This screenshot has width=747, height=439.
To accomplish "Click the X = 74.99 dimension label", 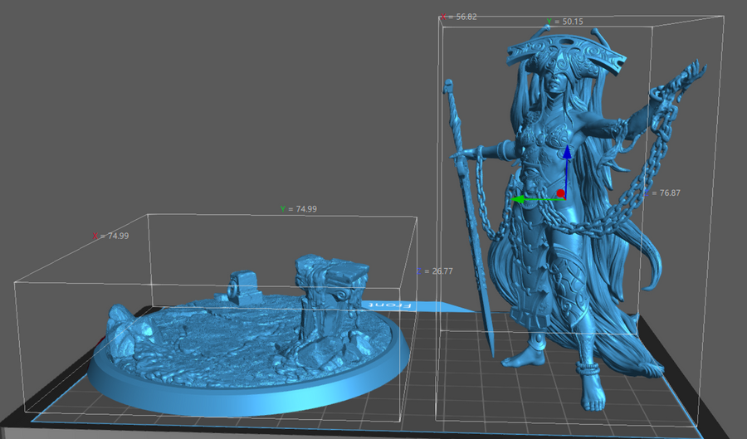I will pos(110,237).
